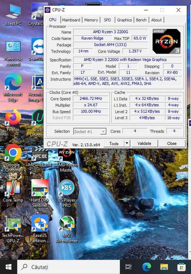Open EaseUS Partition shortcut
This screenshot has width=191, height=274.
40,229
